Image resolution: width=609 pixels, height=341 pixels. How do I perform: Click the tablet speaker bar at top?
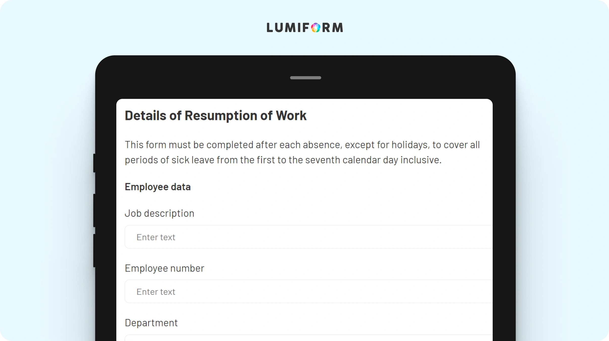click(305, 78)
